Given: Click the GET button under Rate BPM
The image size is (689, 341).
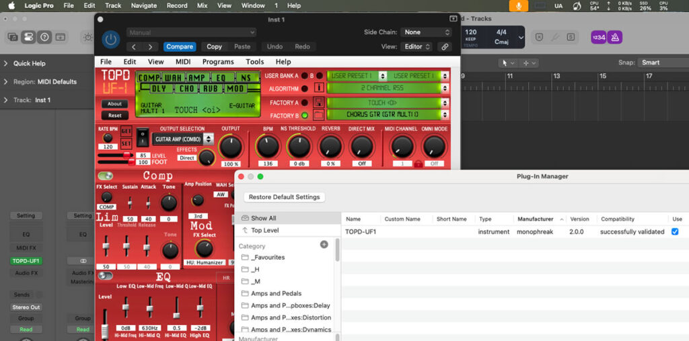Looking at the screenshot, I should 126,131.
